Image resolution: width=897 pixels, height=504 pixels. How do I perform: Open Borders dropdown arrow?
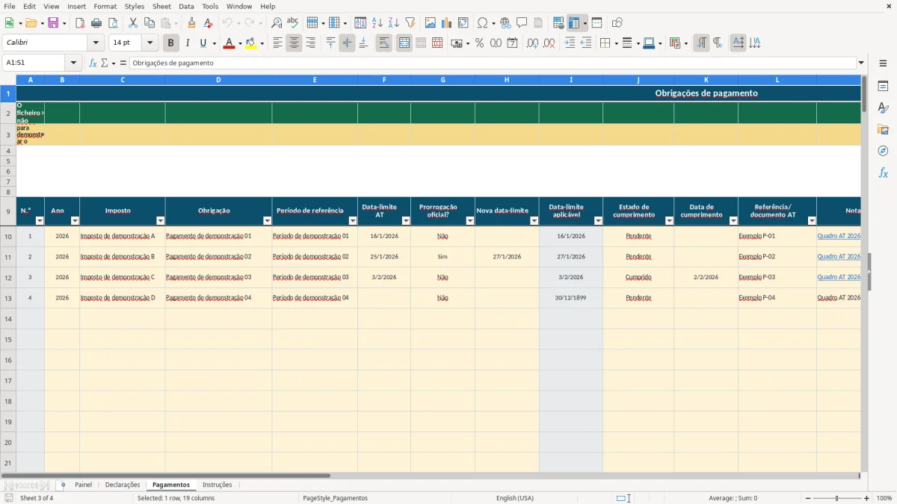click(615, 43)
